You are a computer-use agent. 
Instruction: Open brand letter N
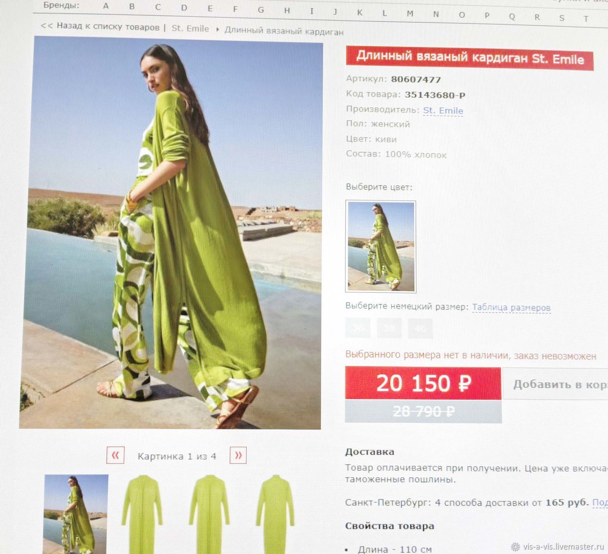coord(436,15)
